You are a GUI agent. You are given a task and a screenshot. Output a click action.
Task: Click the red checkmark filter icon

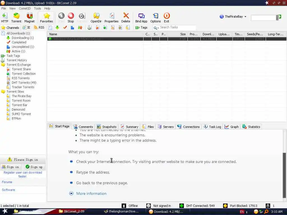[x=65, y=28]
